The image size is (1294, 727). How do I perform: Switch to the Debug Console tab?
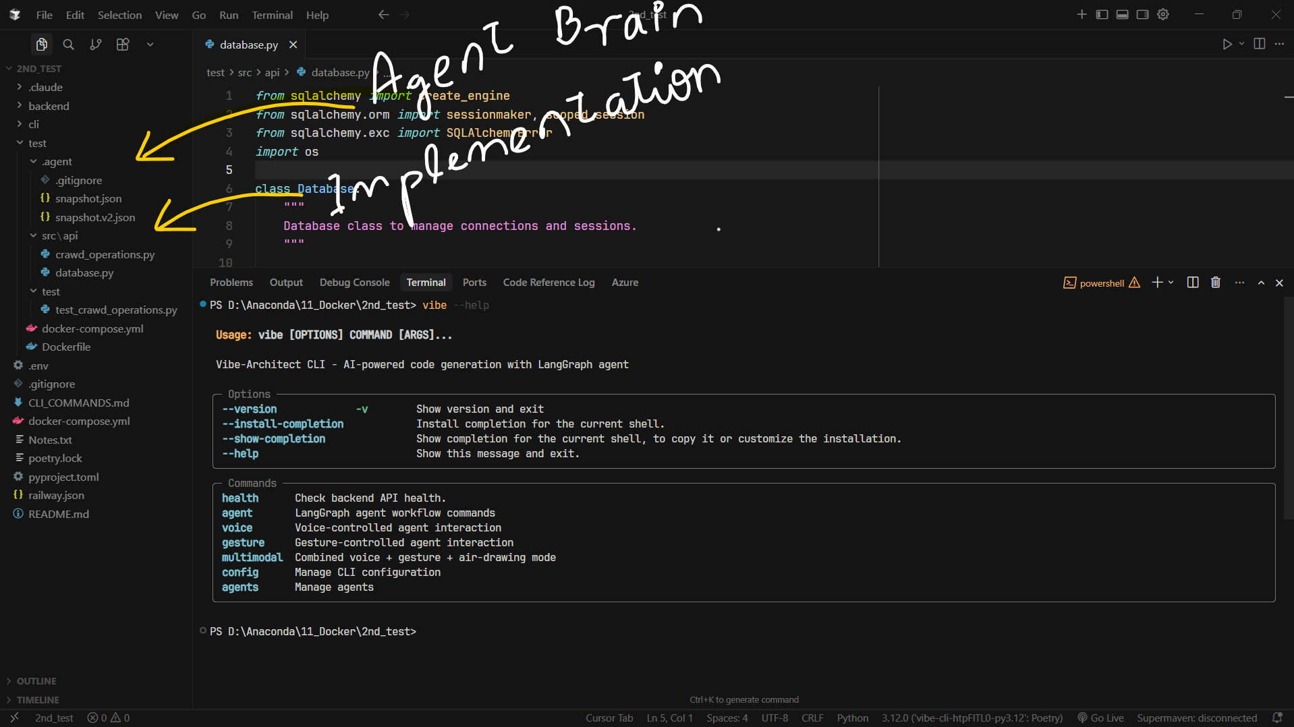pyautogui.click(x=355, y=283)
